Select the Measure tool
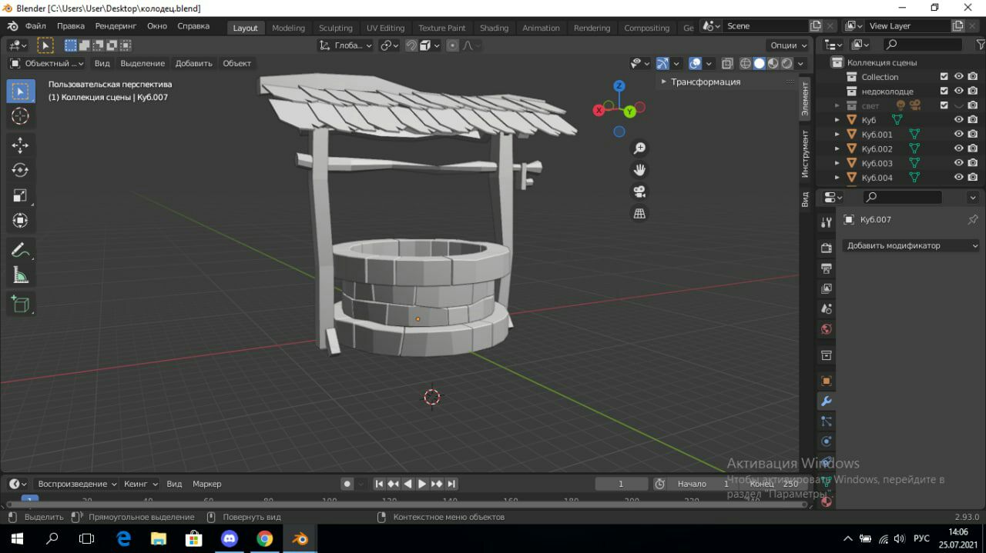 click(21, 275)
